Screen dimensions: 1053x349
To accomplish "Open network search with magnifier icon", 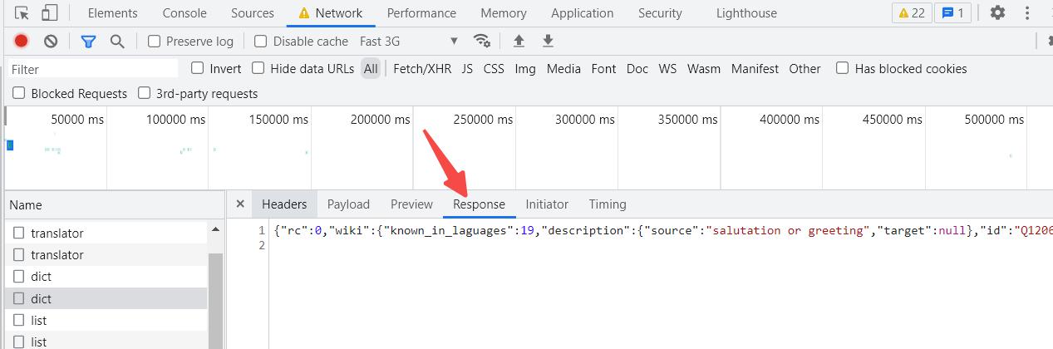I will pyautogui.click(x=117, y=41).
